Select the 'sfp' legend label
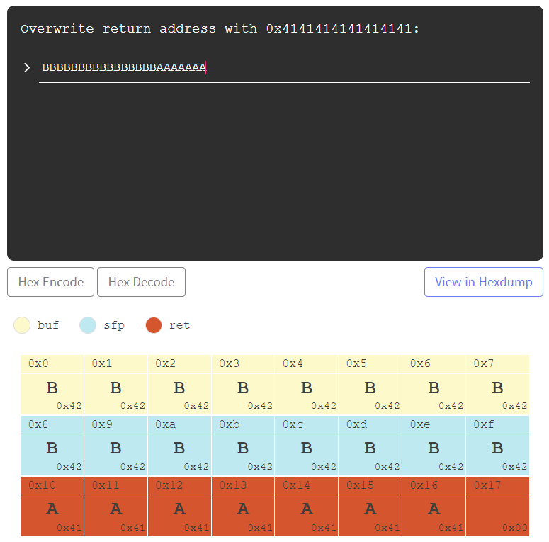The width and height of the screenshot is (549, 542). [x=114, y=325]
